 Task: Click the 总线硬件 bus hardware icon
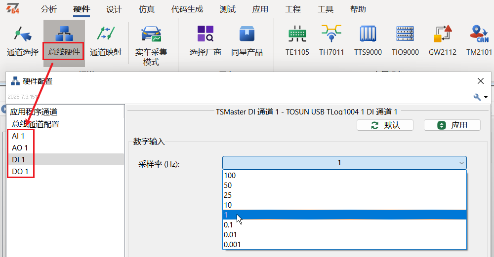point(64,34)
